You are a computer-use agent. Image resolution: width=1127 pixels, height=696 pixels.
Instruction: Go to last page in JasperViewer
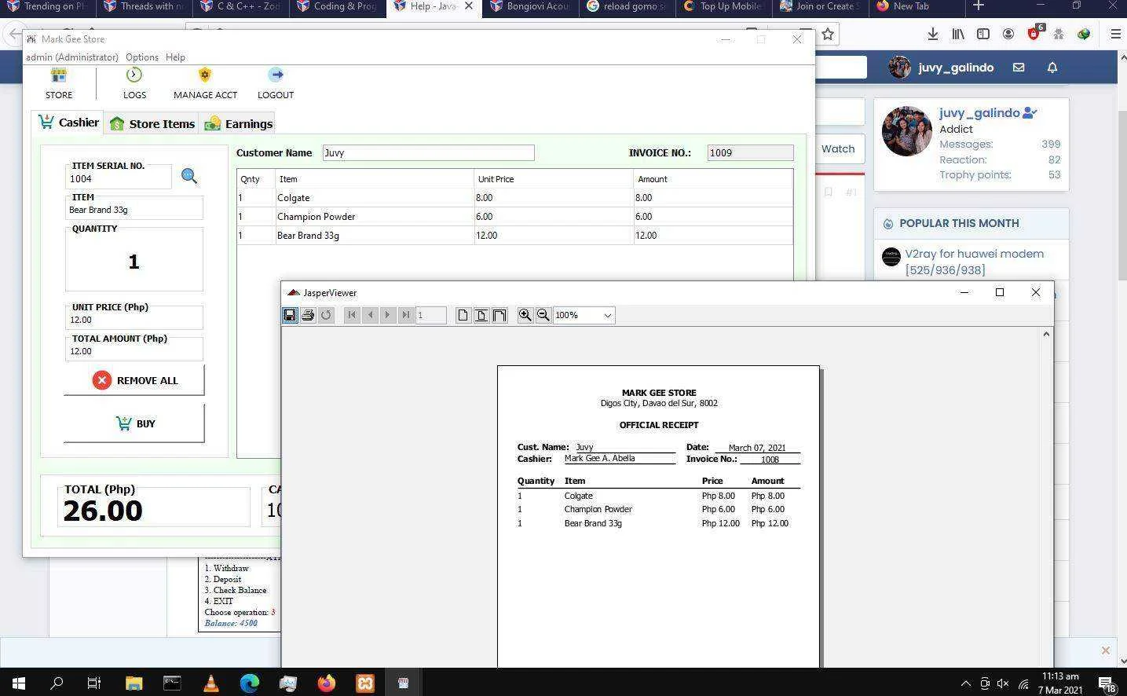(405, 315)
